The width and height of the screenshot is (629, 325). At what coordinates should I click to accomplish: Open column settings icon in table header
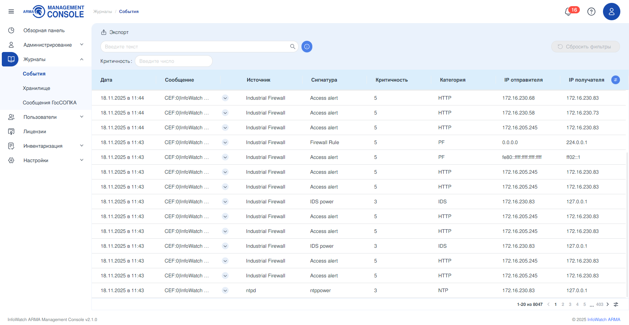615,80
